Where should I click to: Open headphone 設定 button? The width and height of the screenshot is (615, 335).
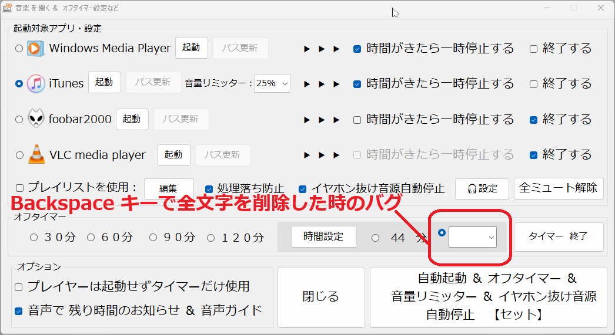482,188
